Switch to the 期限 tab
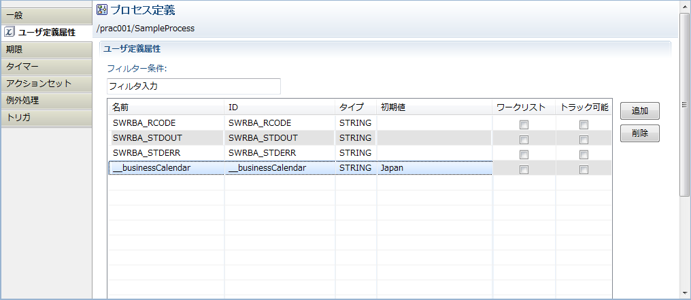The height and width of the screenshot is (300, 691). pos(46,50)
